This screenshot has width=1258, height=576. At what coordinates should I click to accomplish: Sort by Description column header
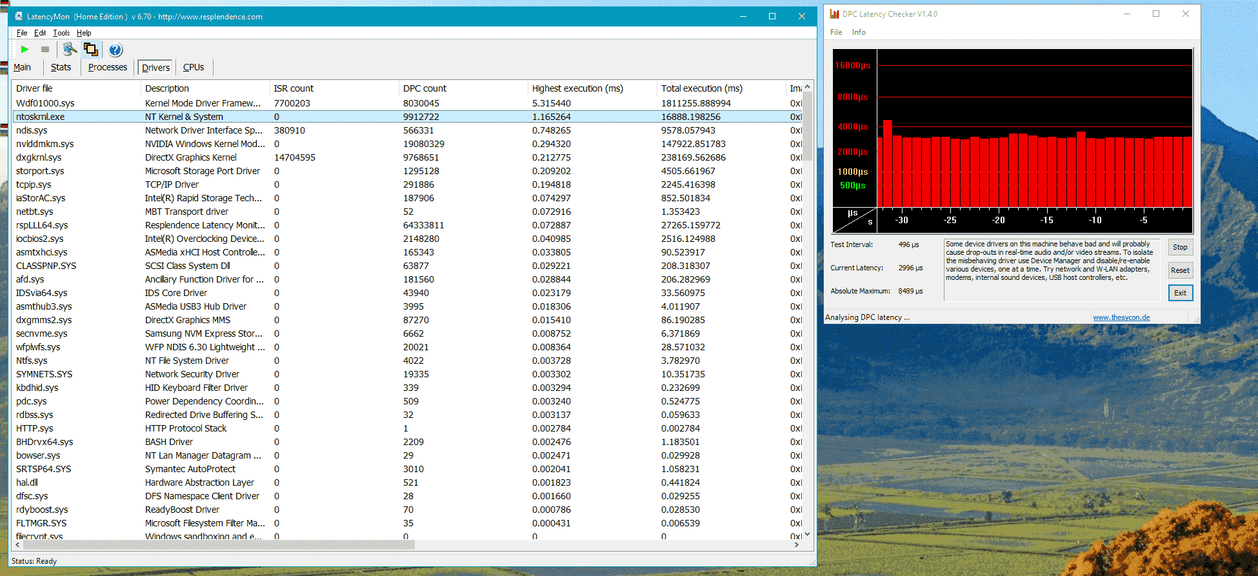(205, 88)
